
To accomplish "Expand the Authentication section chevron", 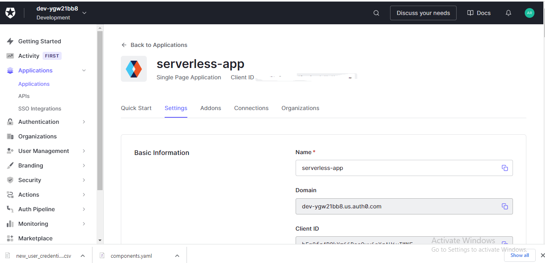I will (x=84, y=122).
